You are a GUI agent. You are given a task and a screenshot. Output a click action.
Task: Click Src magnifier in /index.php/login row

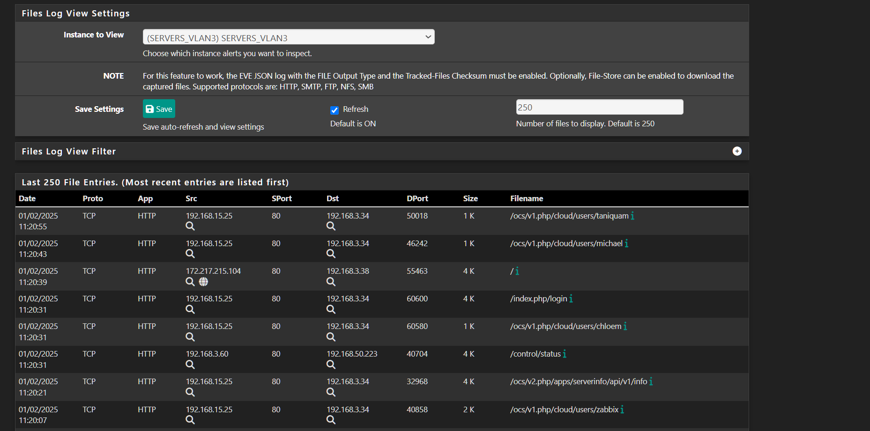click(x=190, y=309)
